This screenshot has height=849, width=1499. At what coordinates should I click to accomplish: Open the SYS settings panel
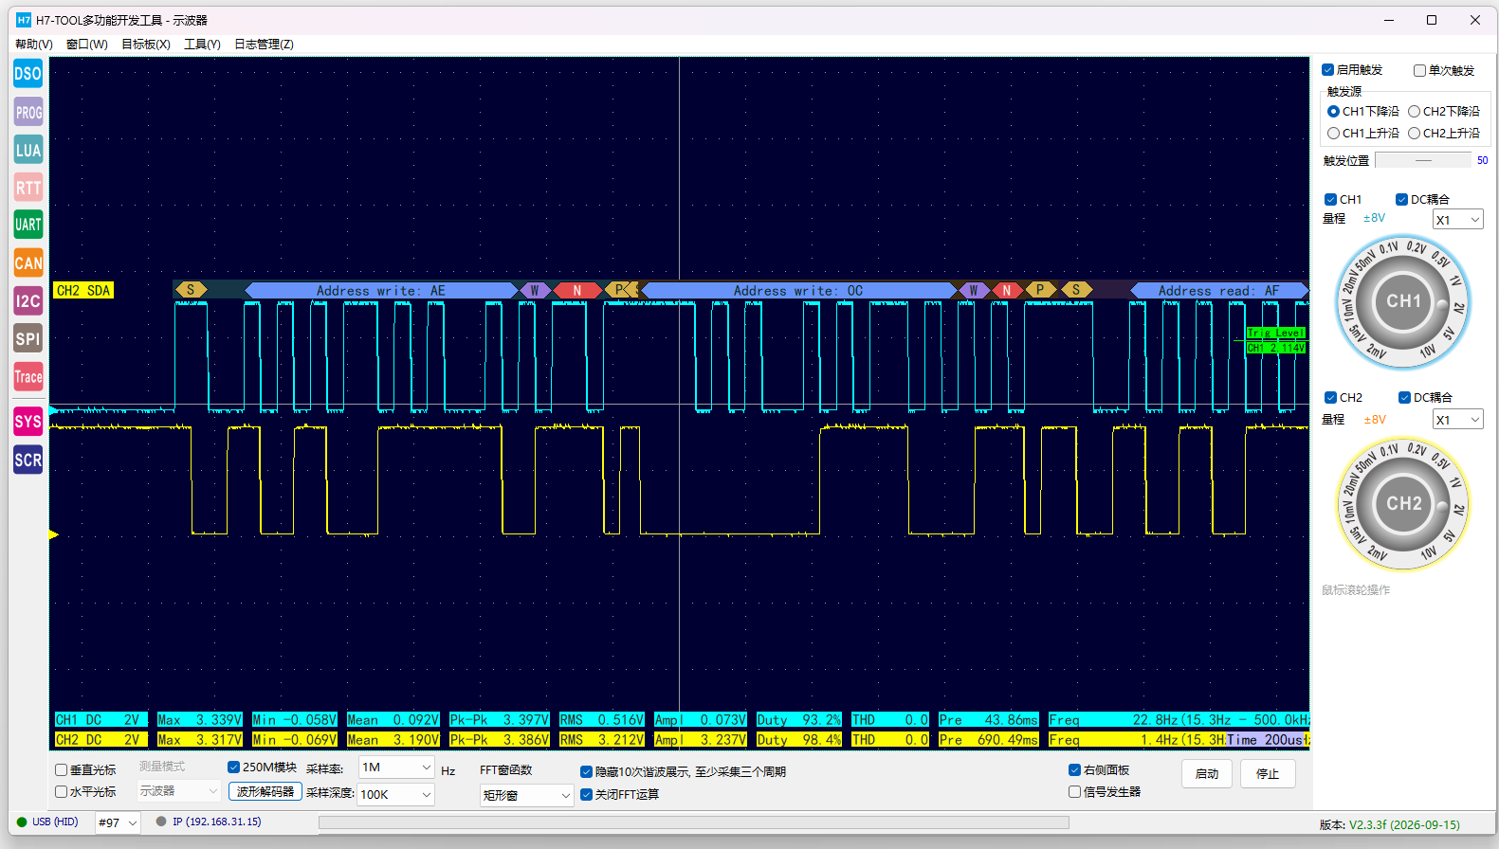point(27,422)
